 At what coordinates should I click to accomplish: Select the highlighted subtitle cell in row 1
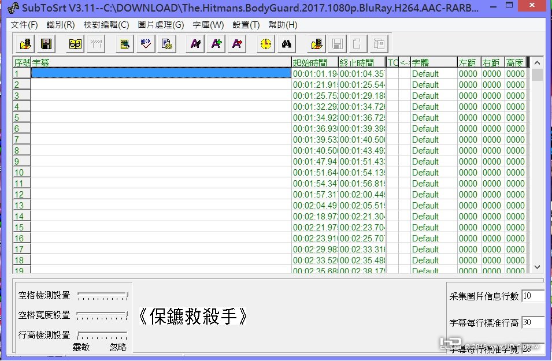tap(161, 73)
